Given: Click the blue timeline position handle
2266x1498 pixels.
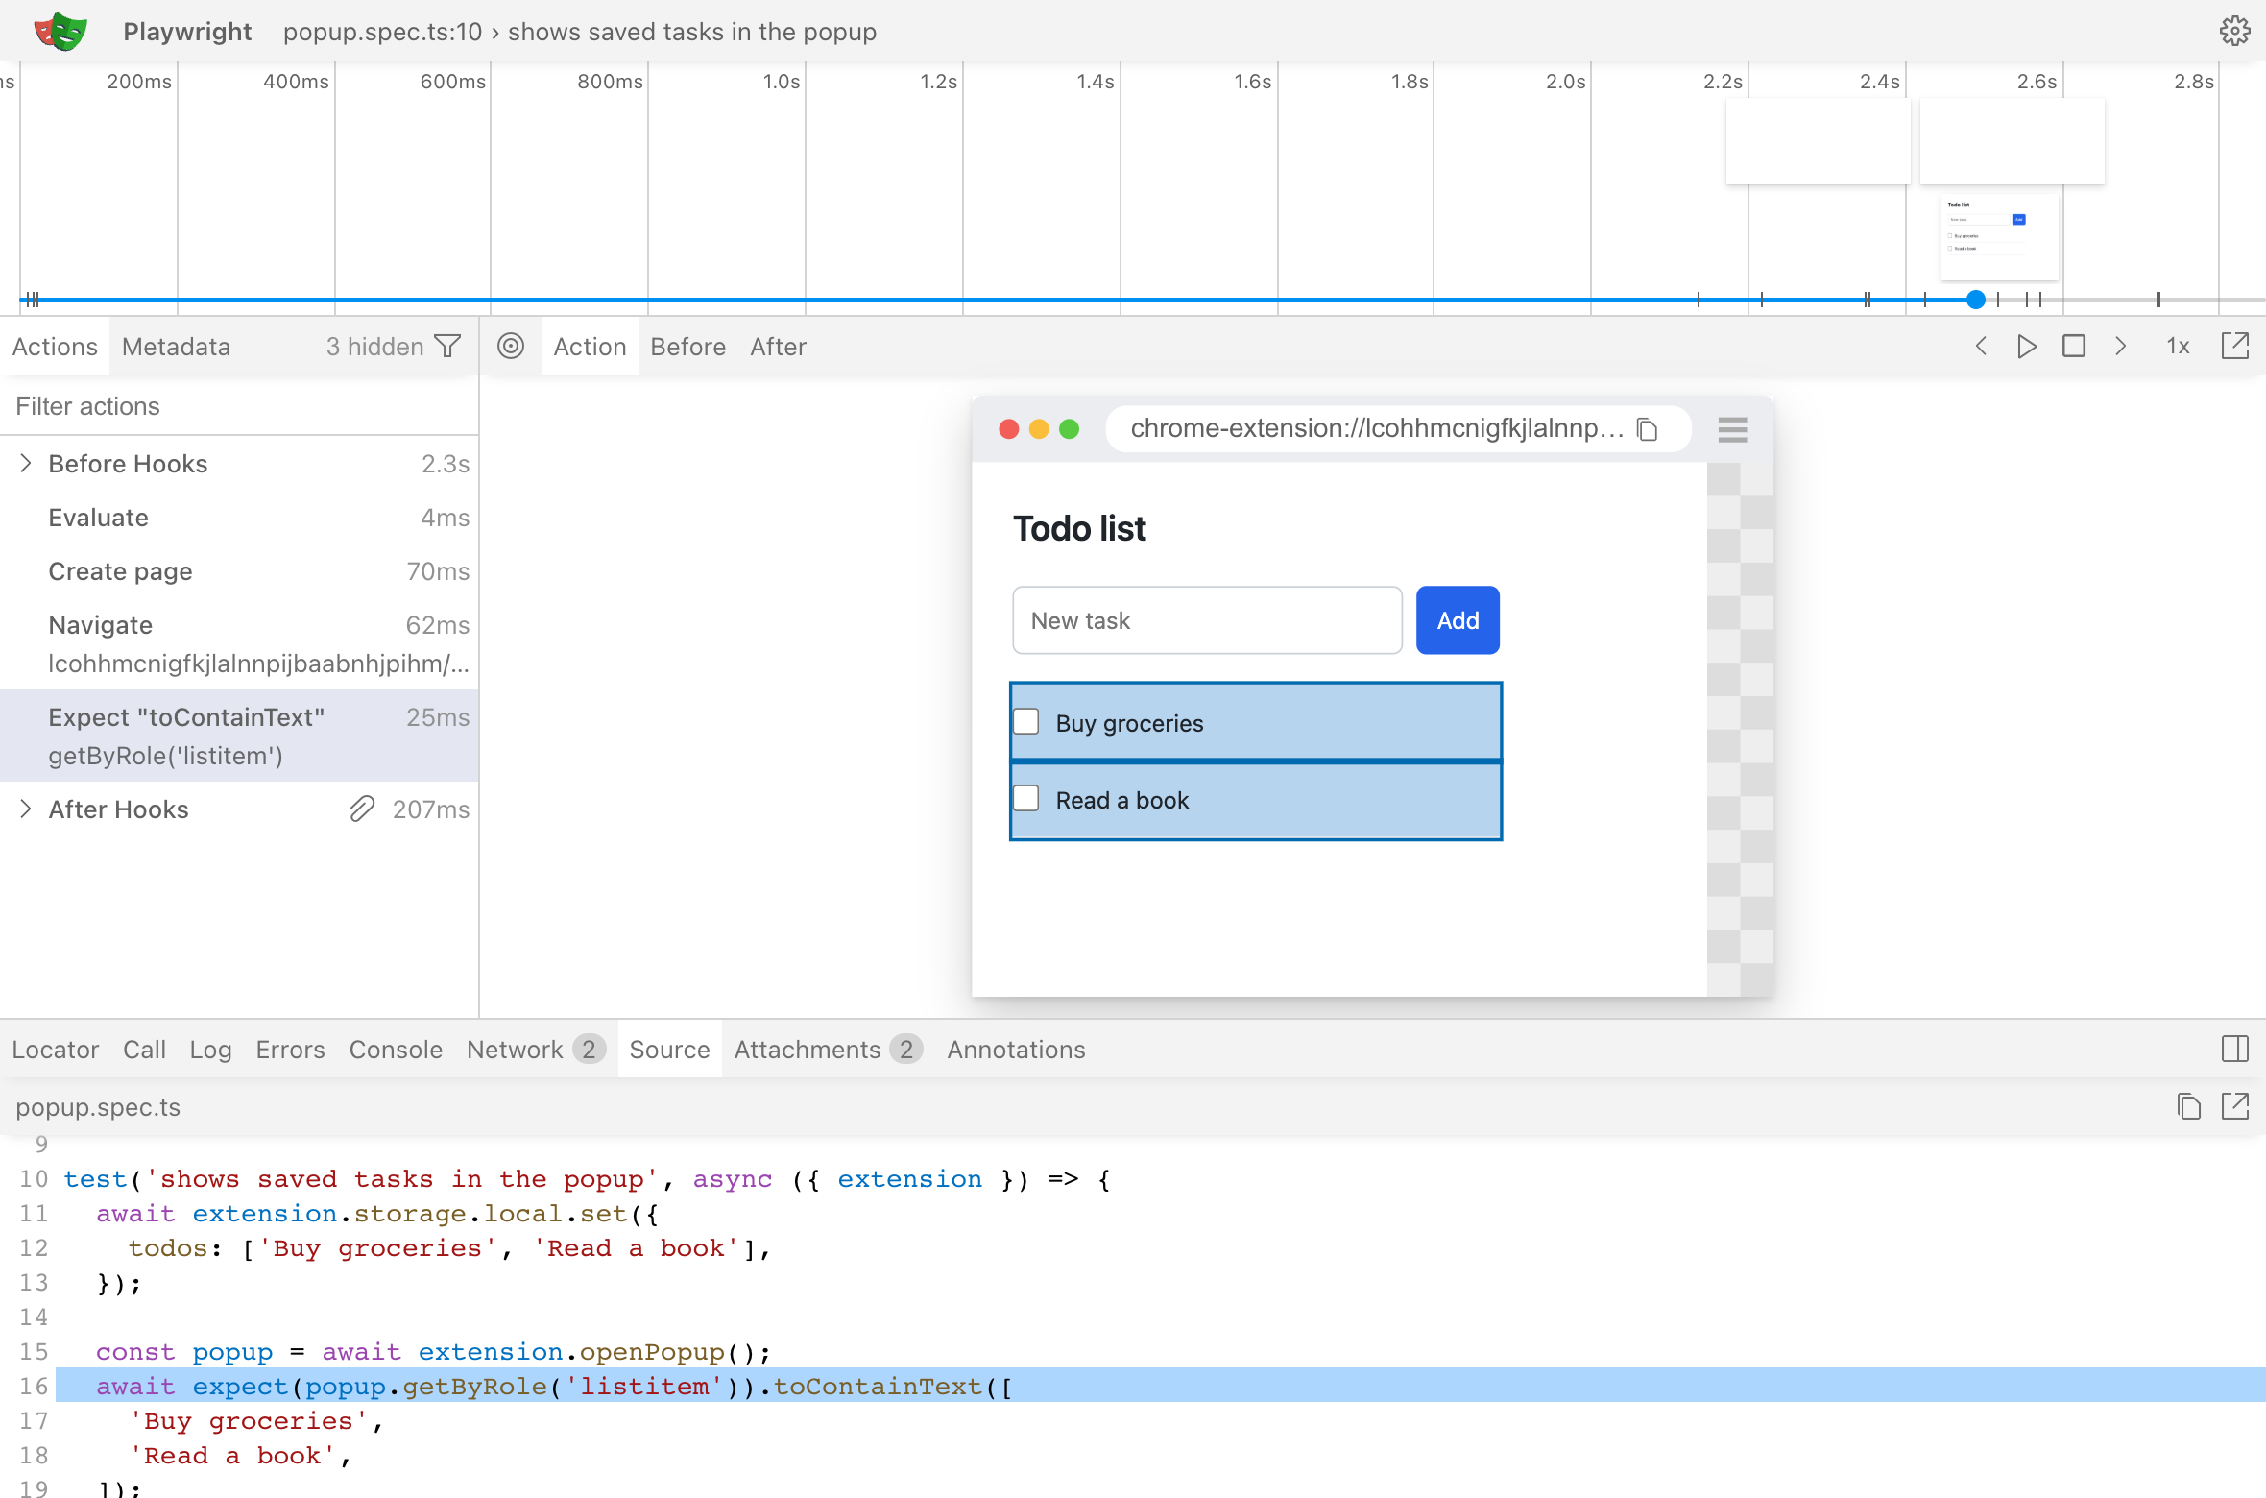Looking at the screenshot, I should point(1975,300).
